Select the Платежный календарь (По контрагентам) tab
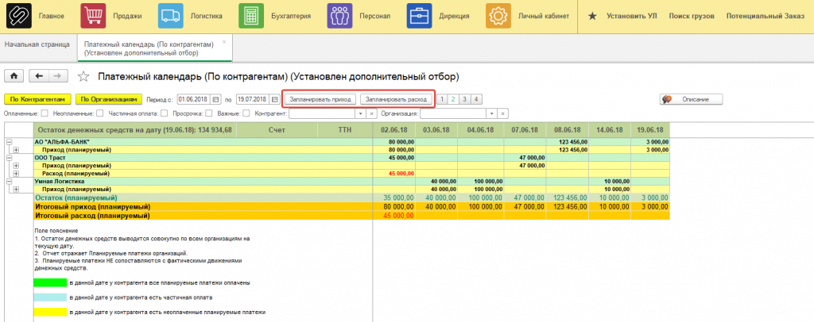Image resolution: width=814 pixels, height=322 pixels. coord(155,48)
